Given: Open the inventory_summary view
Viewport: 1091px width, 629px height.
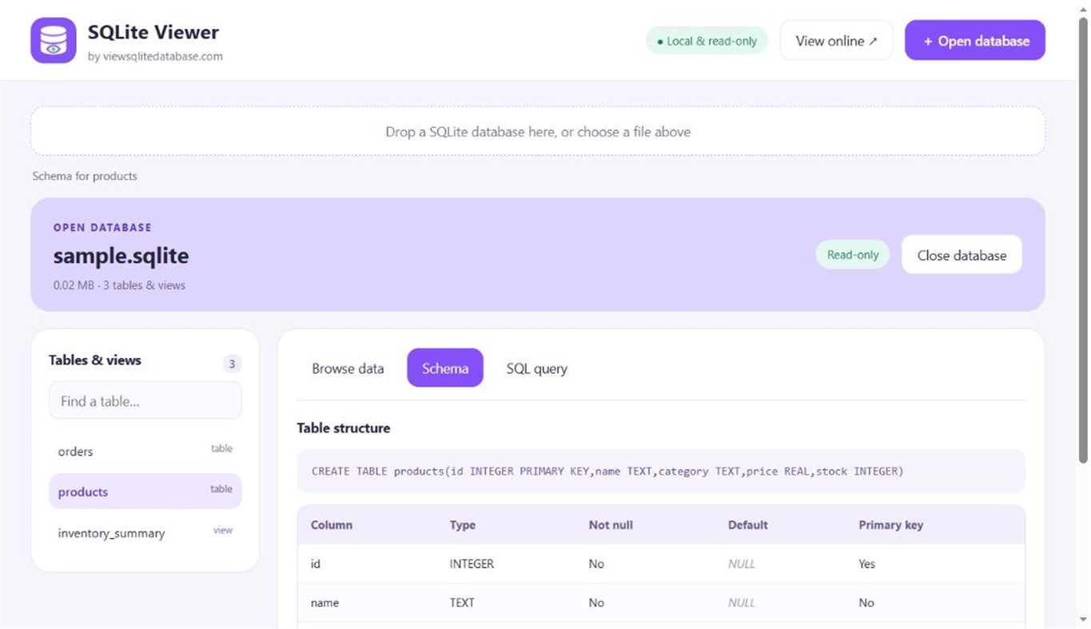Looking at the screenshot, I should point(145,532).
